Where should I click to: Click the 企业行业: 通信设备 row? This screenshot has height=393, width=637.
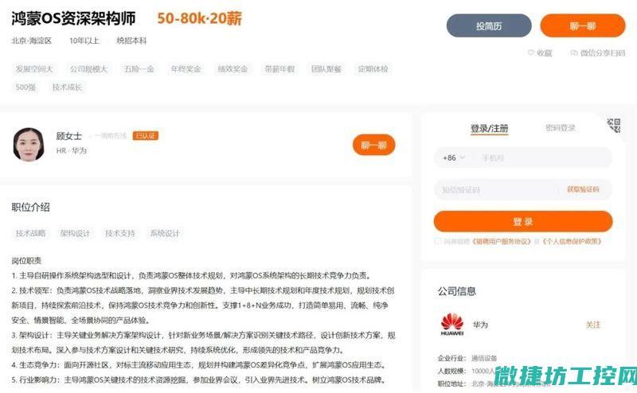(x=467, y=358)
